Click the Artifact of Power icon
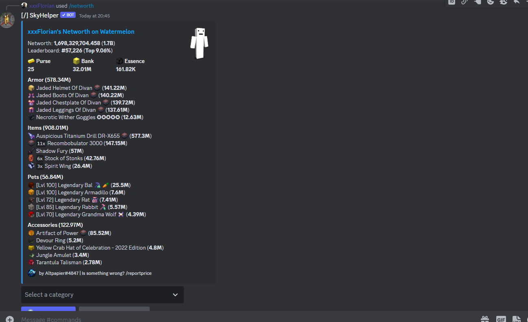 [31, 233]
